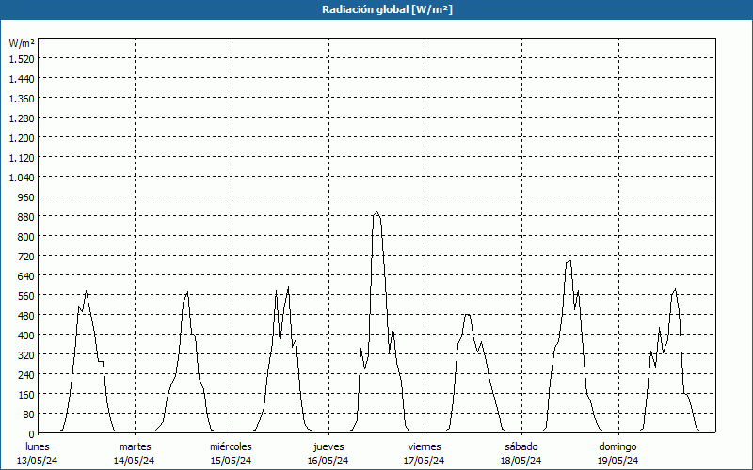Click the 320 y-axis value
The width and height of the screenshot is (753, 470).
pyautogui.click(x=26, y=355)
